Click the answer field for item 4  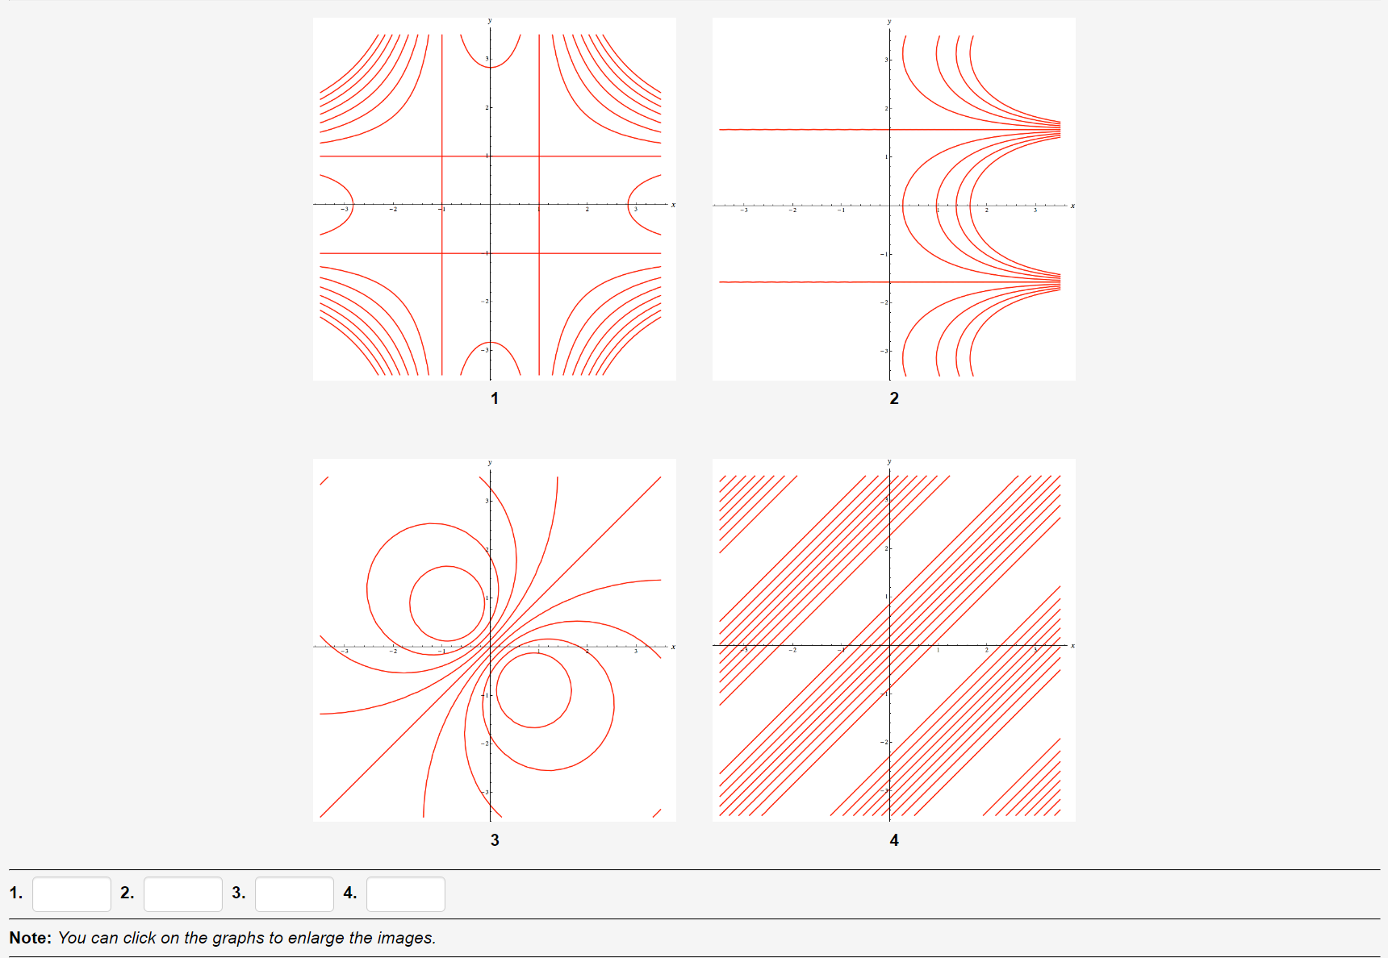pos(406,894)
